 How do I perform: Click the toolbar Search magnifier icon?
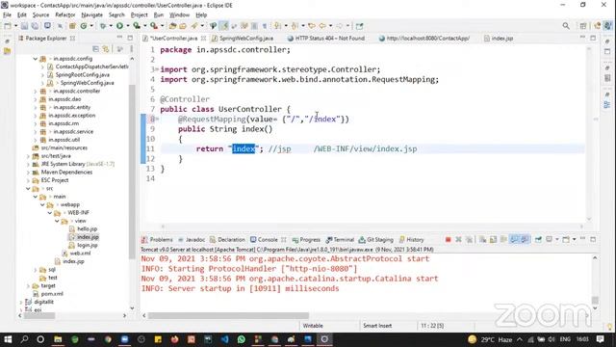coord(566,26)
